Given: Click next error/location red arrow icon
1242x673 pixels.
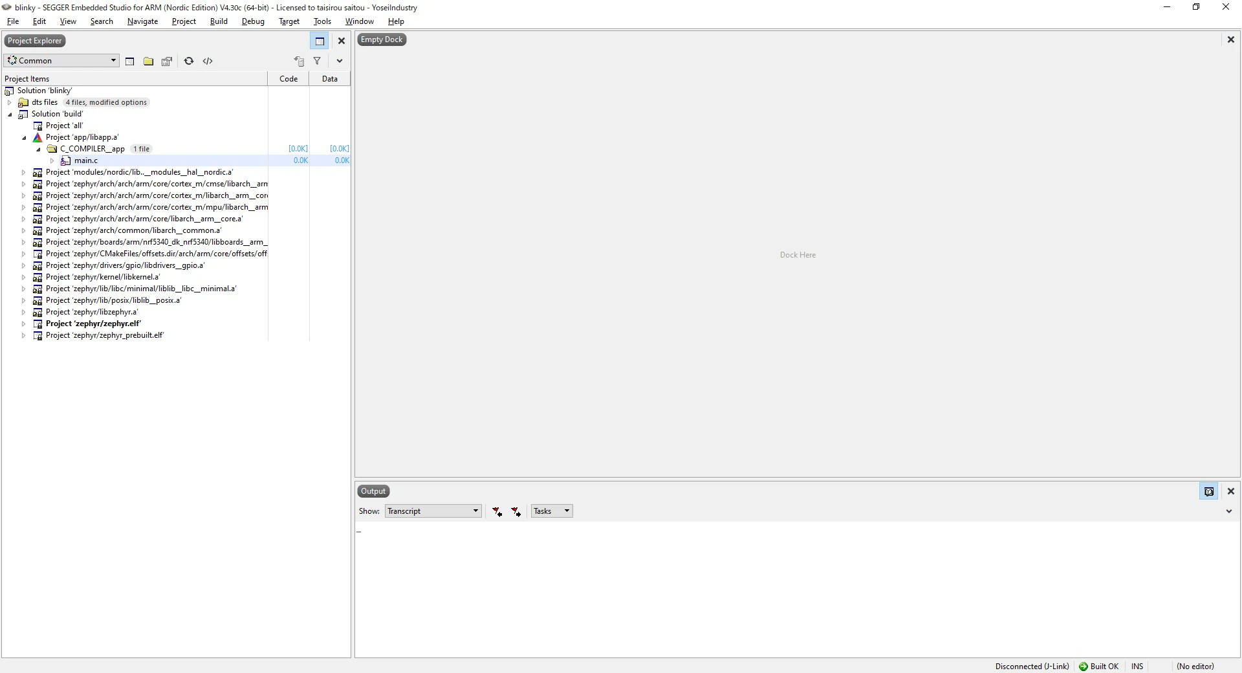Looking at the screenshot, I should coord(516,511).
